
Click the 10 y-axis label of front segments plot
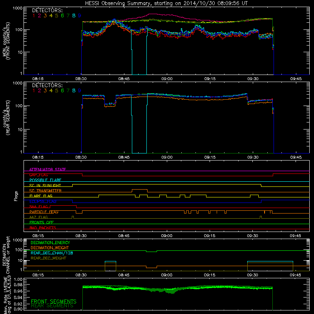pyautogui.click(x=20, y=52)
